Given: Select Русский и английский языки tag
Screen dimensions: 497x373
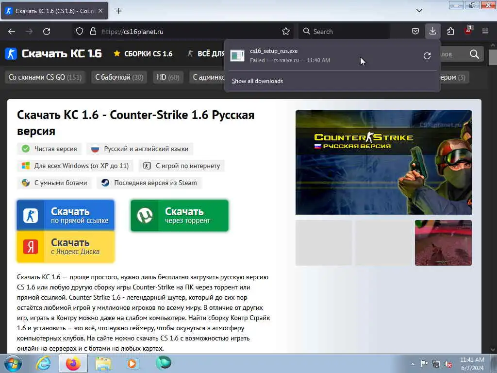Looking at the screenshot, I should click(x=140, y=149).
